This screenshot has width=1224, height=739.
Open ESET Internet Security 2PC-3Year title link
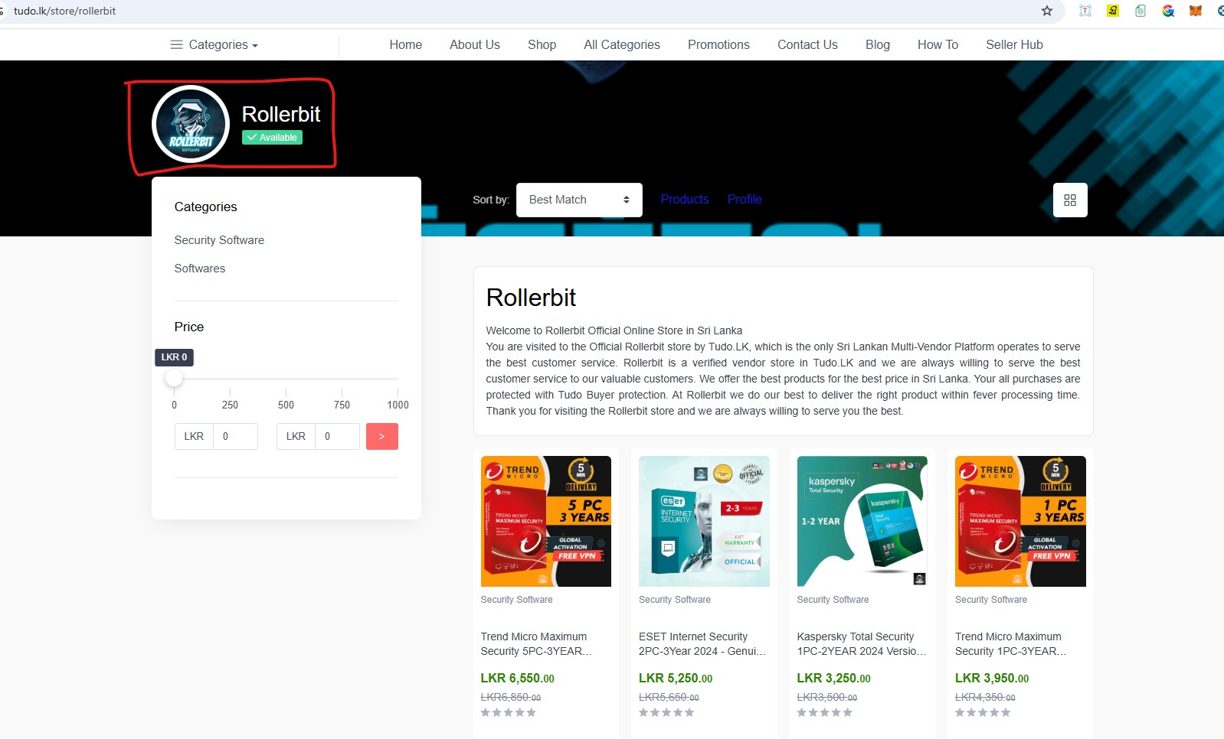click(x=702, y=644)
